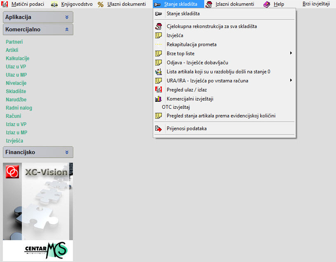Open the Kalkulacije link
336x262 pixels.
tap(18, 58)
